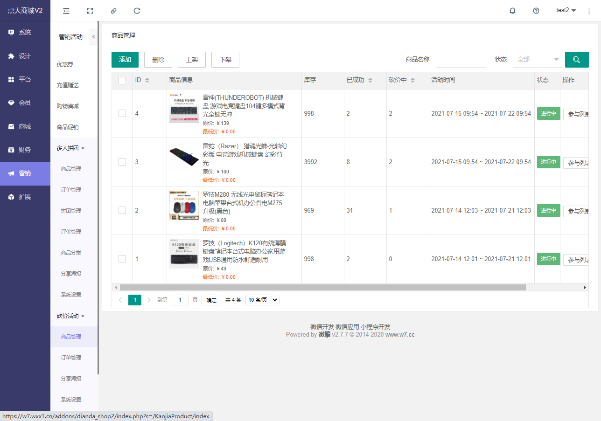Open 购物满减 in submenu
601x421 pixels.
click(68, 106)
